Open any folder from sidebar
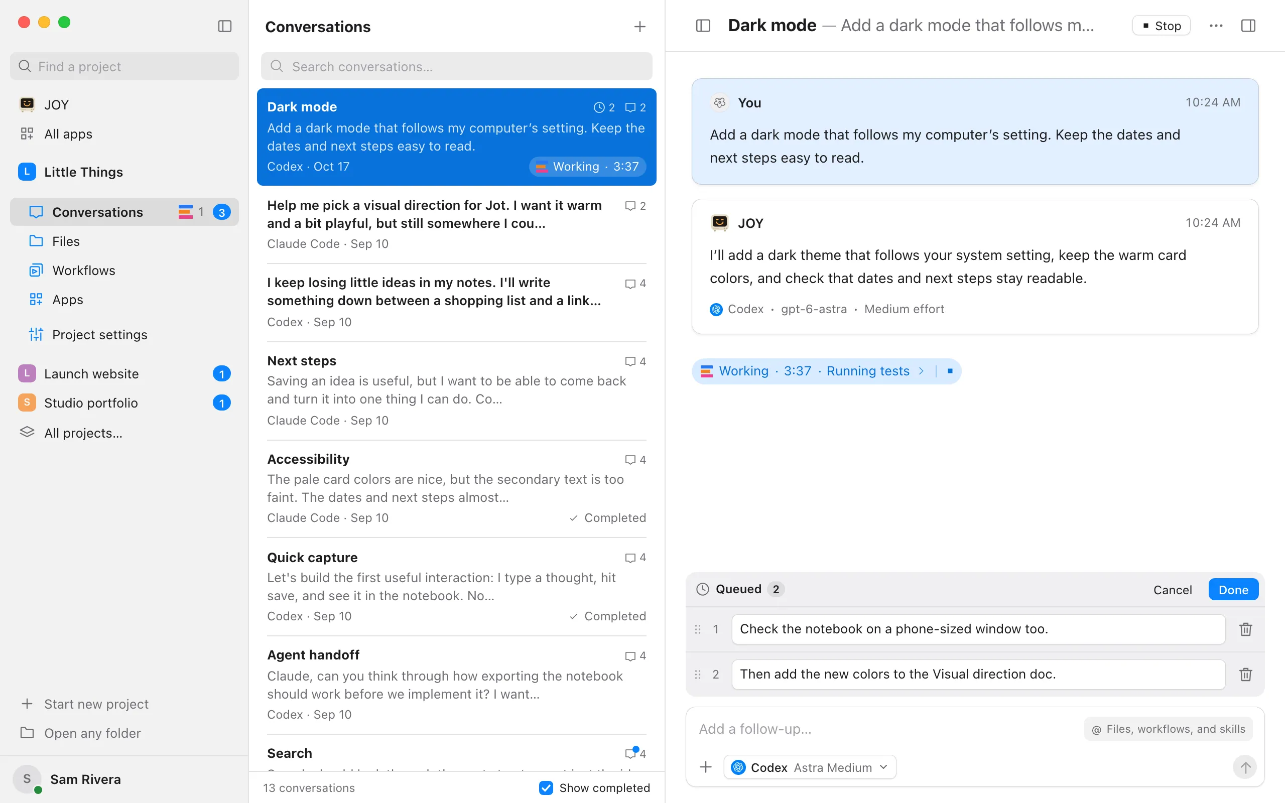 124,733
